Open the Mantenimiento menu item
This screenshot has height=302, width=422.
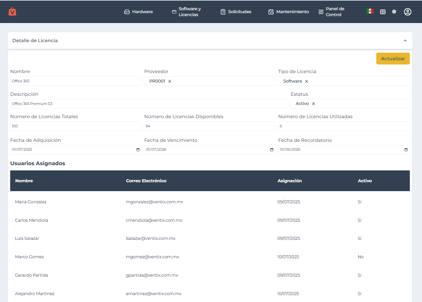pyautogui.click(x=289, y=12)
